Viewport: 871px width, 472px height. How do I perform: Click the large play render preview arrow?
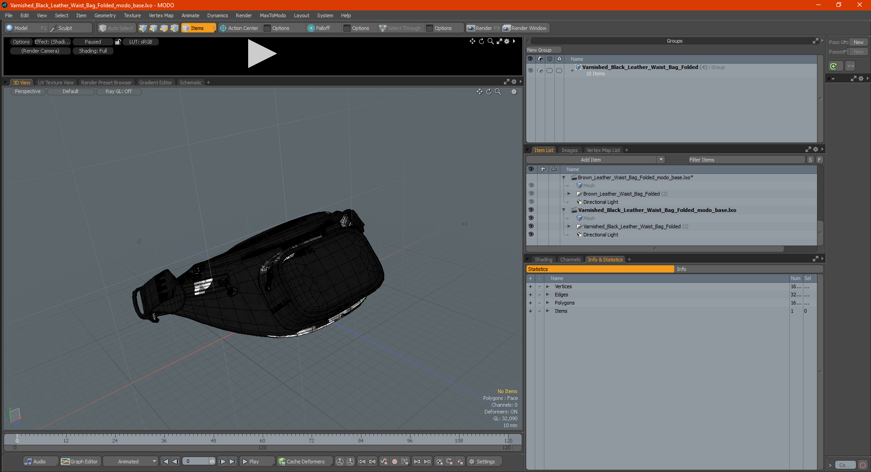coord(262,54)
